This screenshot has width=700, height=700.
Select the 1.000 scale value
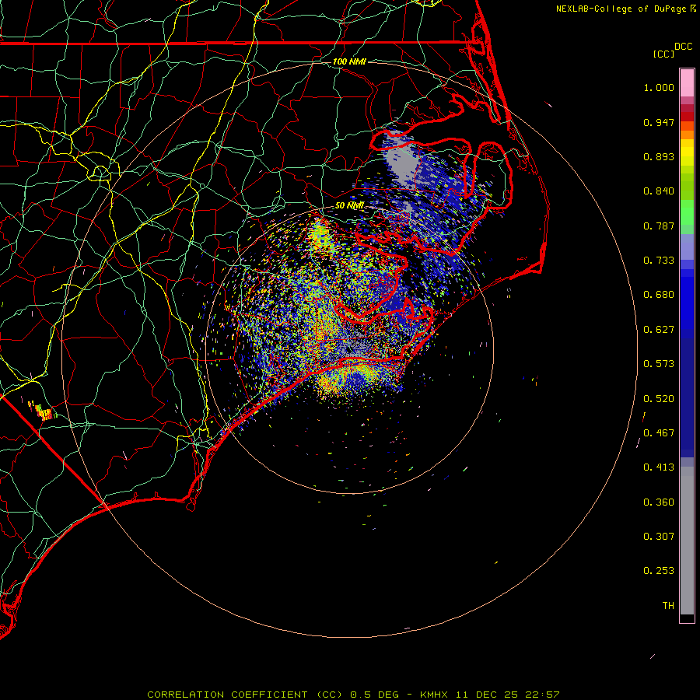tap(659, 87)
